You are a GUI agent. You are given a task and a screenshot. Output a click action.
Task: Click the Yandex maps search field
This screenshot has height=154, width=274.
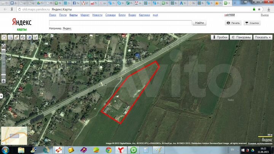tap(120, 23)
